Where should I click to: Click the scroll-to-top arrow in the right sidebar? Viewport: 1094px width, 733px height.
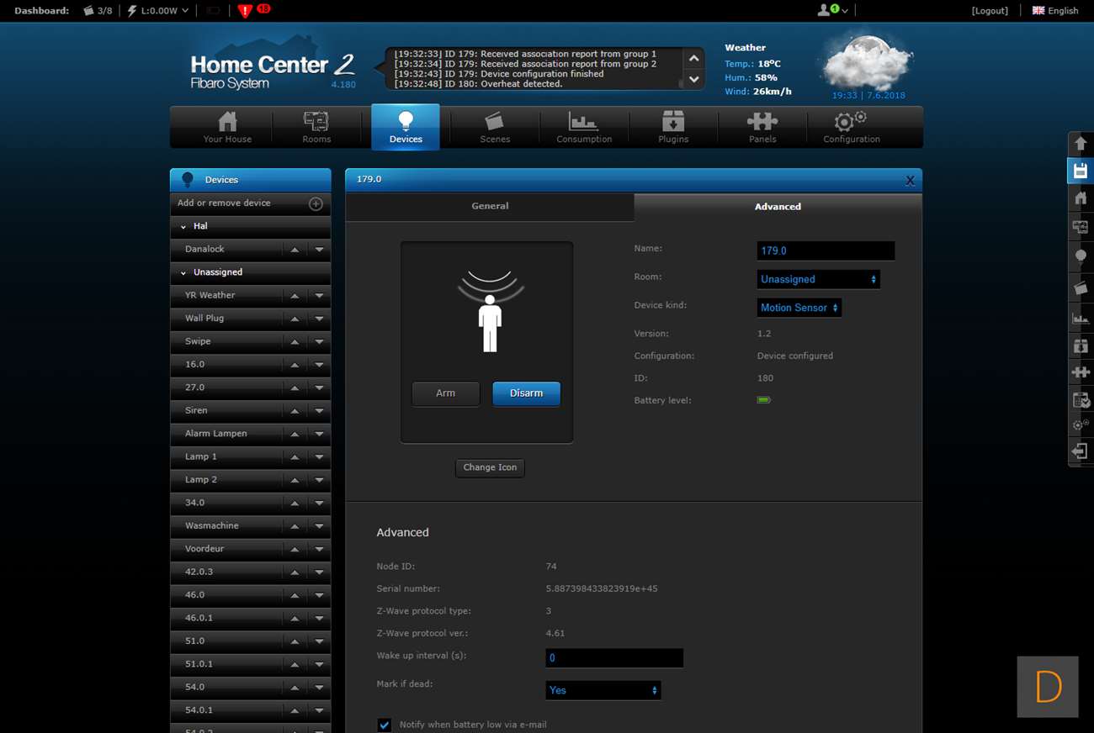coord(1081,144)
